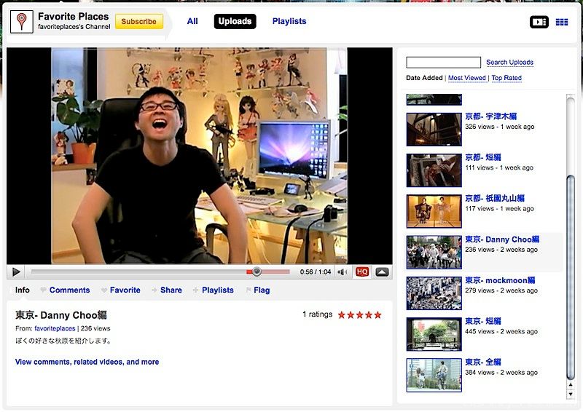The width and height of the screenshot is (583, 412).
Task: Click the Search Uploads text field
Action: click(443, 63)
